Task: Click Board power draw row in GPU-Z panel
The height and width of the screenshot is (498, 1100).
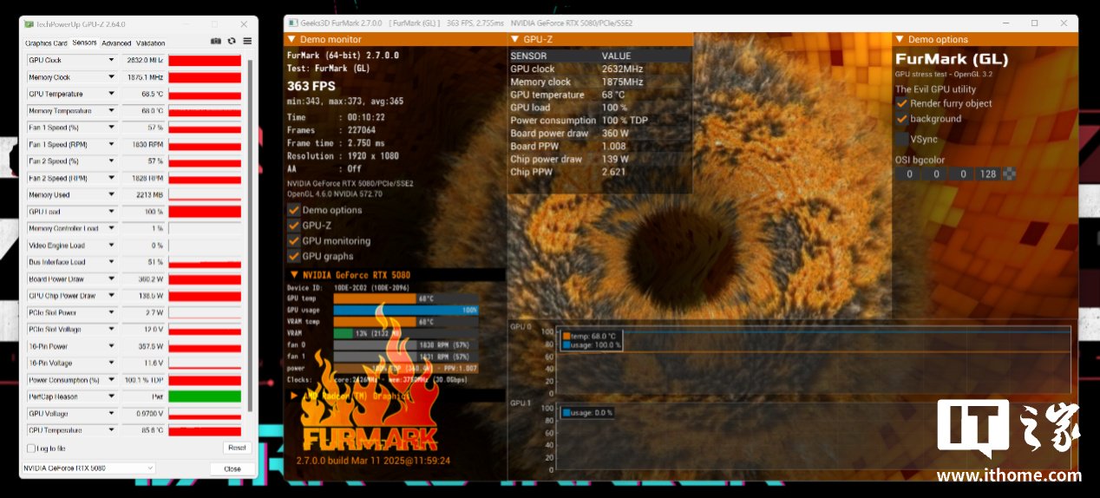Action: (600, 134)
